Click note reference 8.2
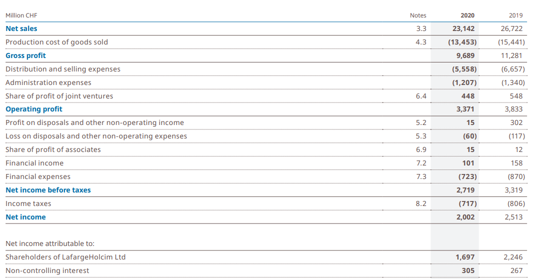 [421, 203]
